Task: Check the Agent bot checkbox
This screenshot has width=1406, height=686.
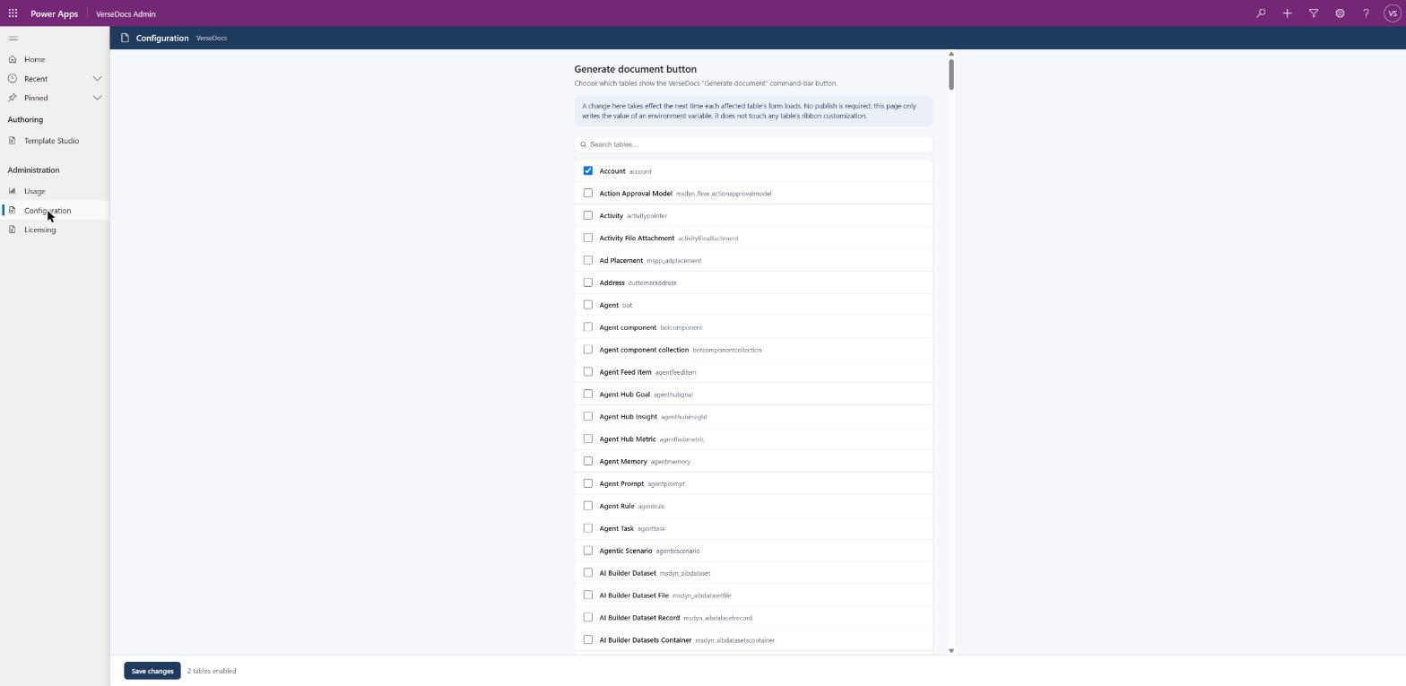Action: [x=588, y=305]
